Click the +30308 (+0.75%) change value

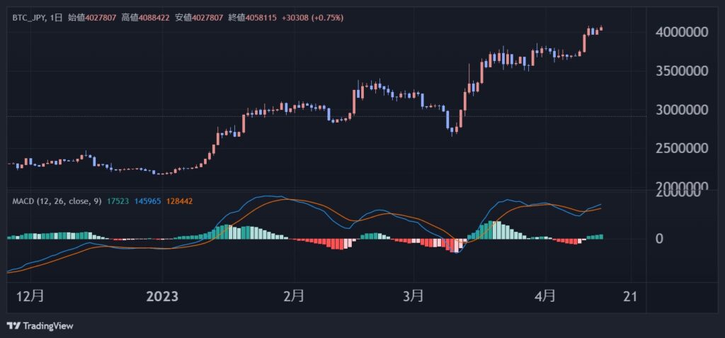click(312, 18)
